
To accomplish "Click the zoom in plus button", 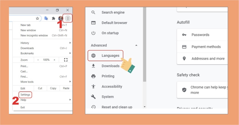I will pyautogui.click(x=54, y=60).
